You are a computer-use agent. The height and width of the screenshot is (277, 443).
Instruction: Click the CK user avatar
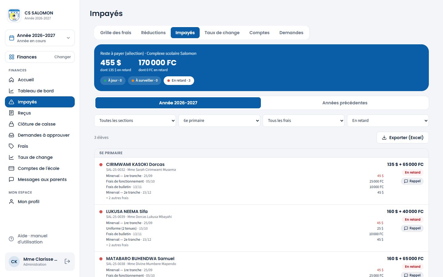[14, 262]
